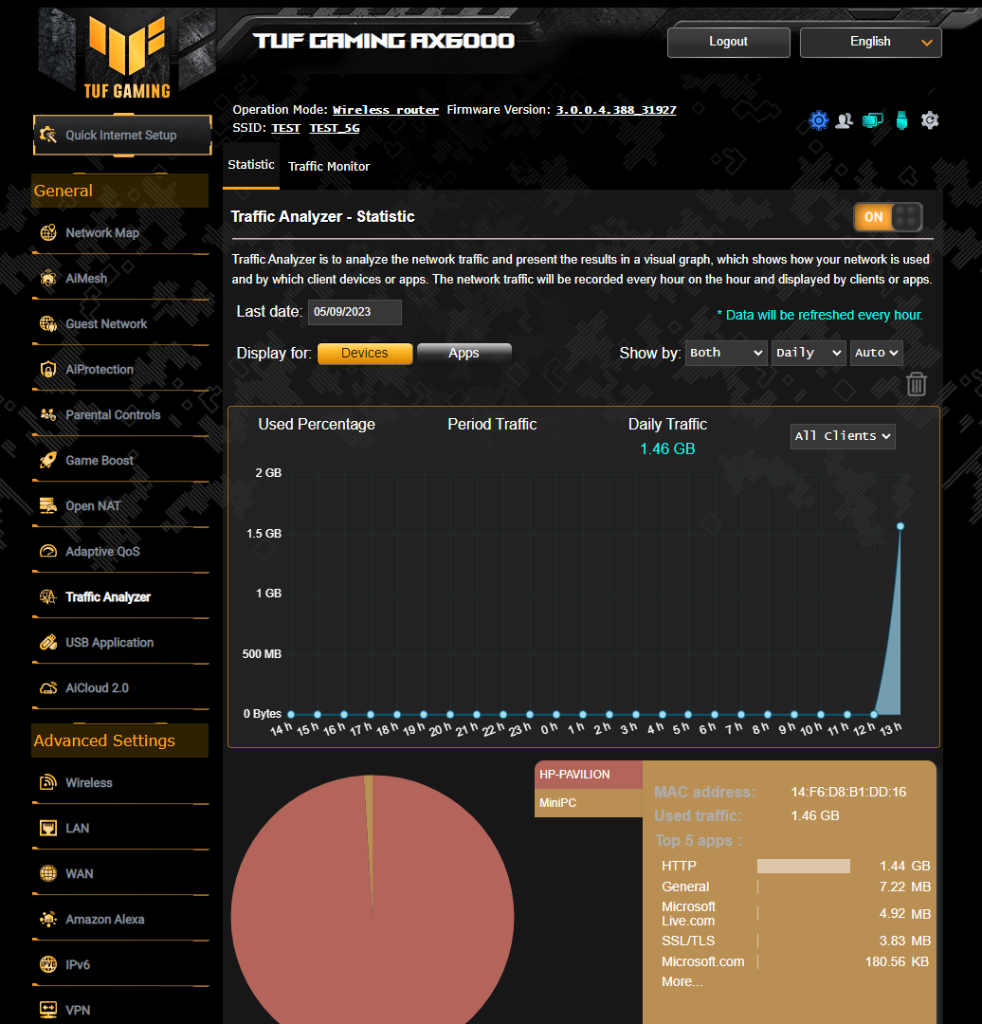Click the WAN globe icon
The width and height of the screenshot is (982, 1024).
pos(48,874)
